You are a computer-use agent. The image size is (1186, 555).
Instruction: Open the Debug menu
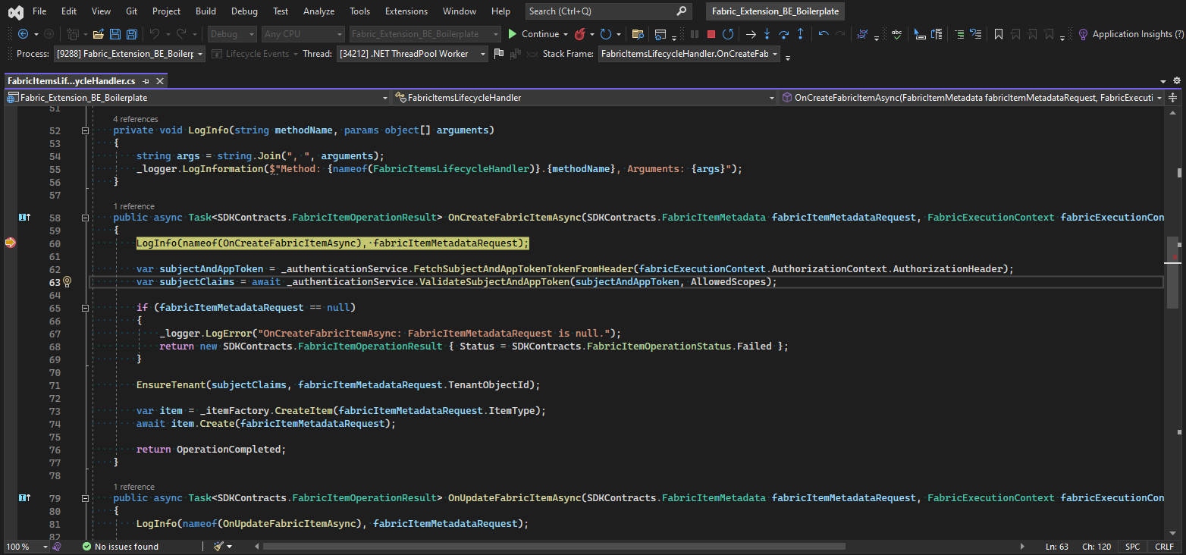(244, 11)
